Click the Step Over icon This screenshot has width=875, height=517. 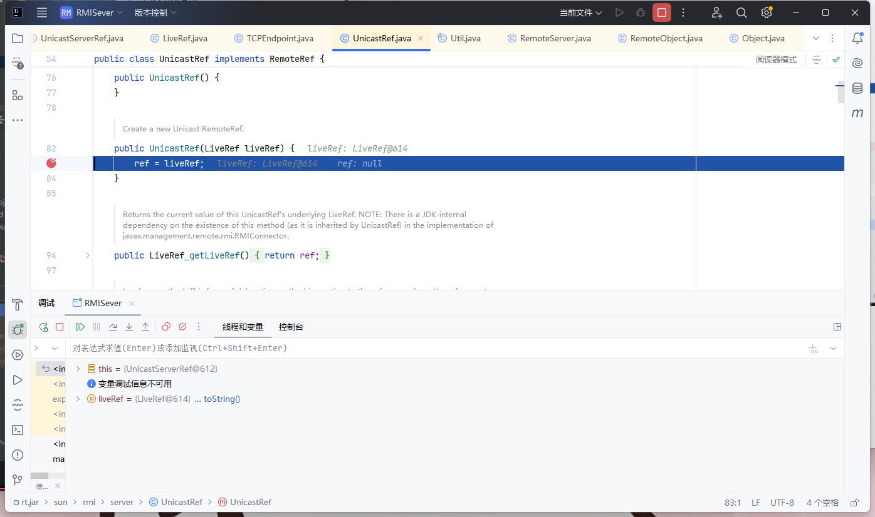tap(113, 327)
